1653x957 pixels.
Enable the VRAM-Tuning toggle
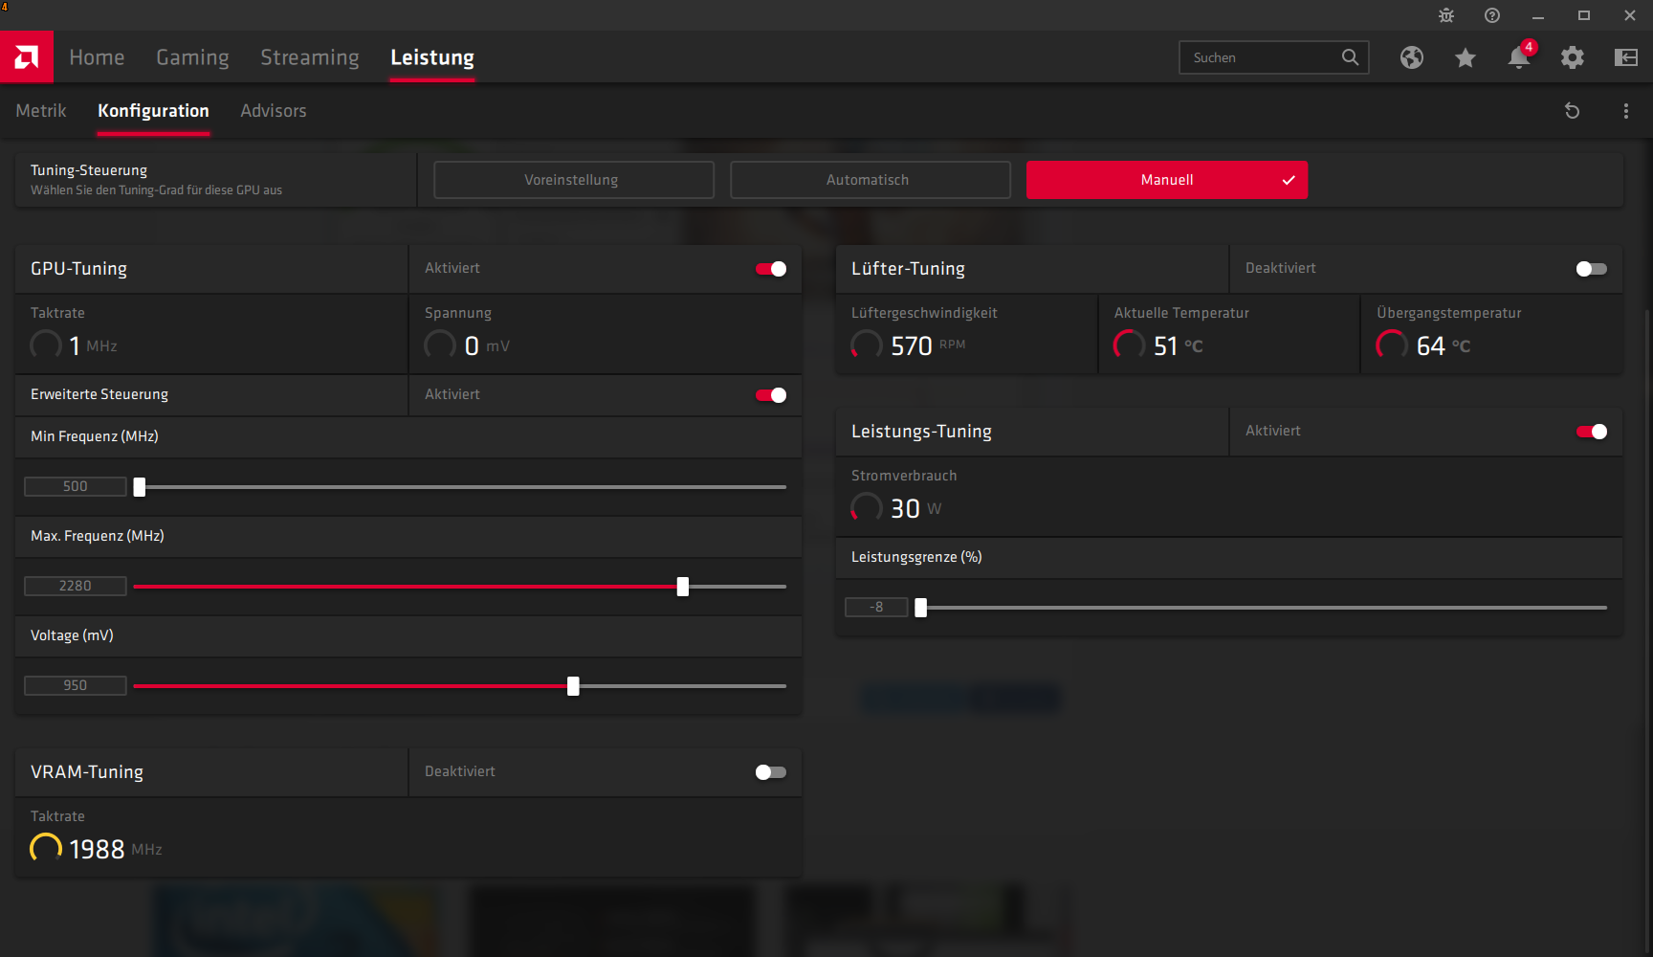tap(771, 772)
